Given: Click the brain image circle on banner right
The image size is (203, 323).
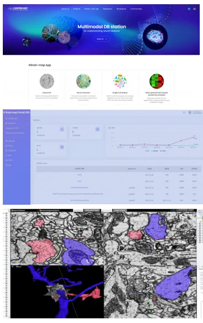Looking at the screenshot, I should (155, 36).
